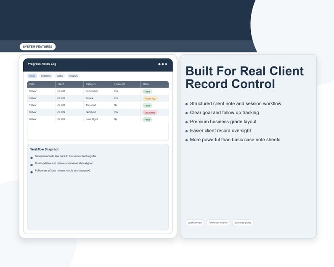Click the Date column header
The width and height of the screenshot is (334, 267).
point(41,84)
